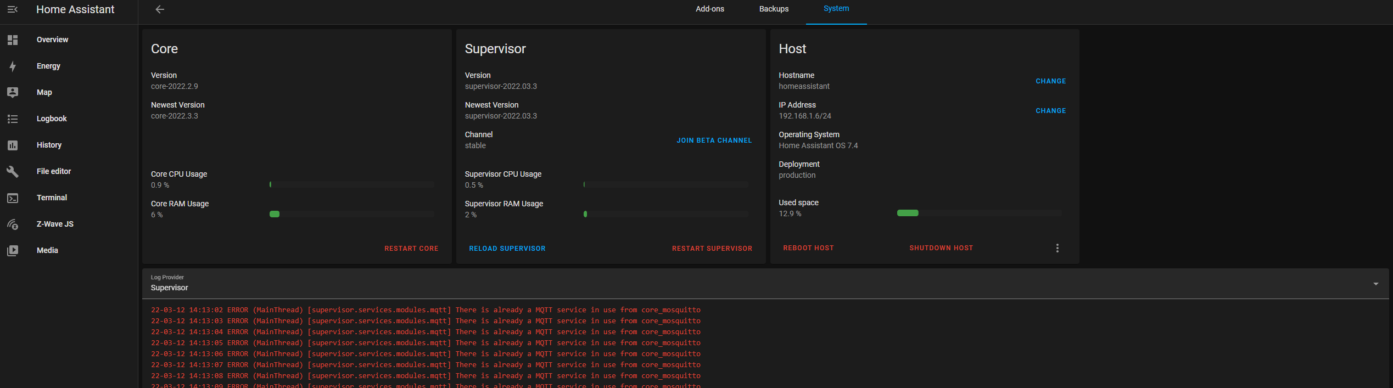1393x388 pixels.
Task: Open Z-Wave JS icon
Action: (13, 224)
